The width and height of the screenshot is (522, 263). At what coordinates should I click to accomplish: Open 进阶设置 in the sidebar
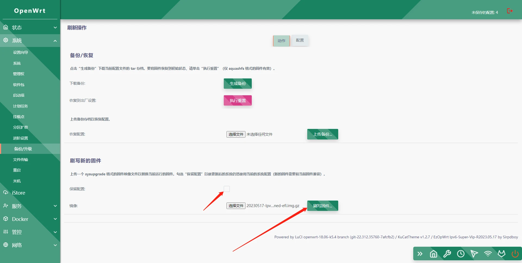click(x=21, y=138)
